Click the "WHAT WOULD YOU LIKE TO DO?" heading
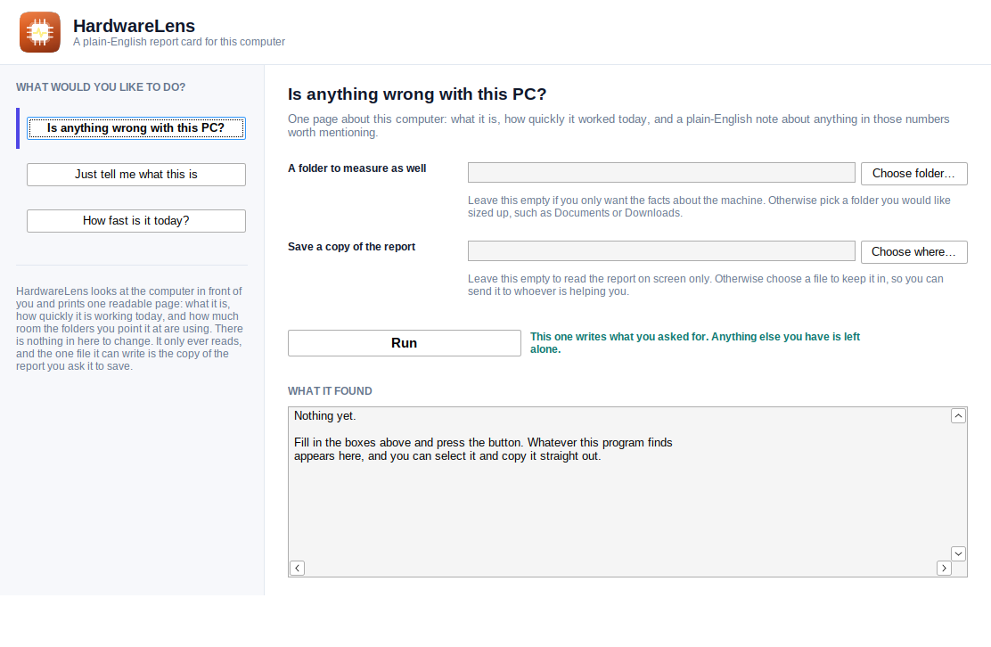This screenshot has width=991, height=647. point(101,87)
